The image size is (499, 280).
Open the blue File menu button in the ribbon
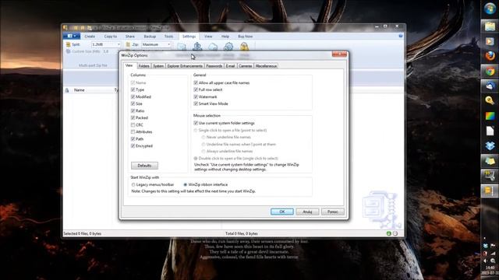click(x=71, y=37)
